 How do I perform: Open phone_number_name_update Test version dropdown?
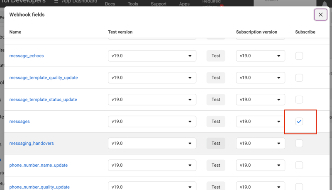point(152,165)
